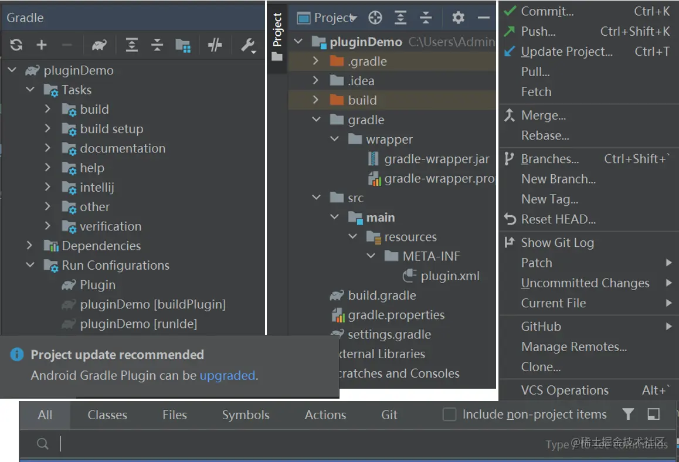This screenshot has width=679, height=462.
Task: Choose Commit... from the Git menu
Action: [588, 11]
